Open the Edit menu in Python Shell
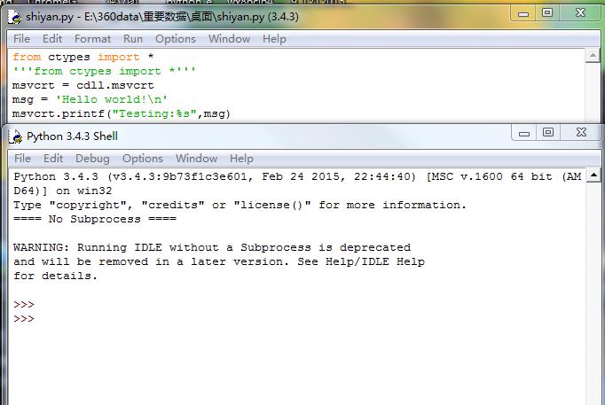Image resolution: width=605 pixels, height=405 pixels. (53, 158)
